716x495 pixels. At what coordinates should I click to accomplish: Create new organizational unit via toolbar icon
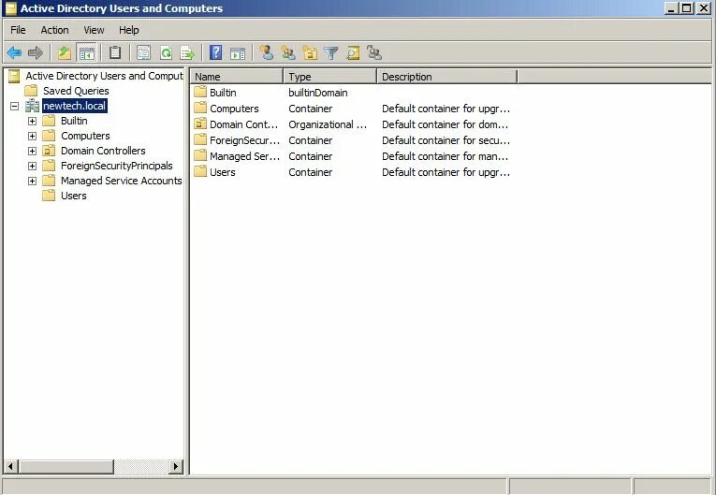310,53
